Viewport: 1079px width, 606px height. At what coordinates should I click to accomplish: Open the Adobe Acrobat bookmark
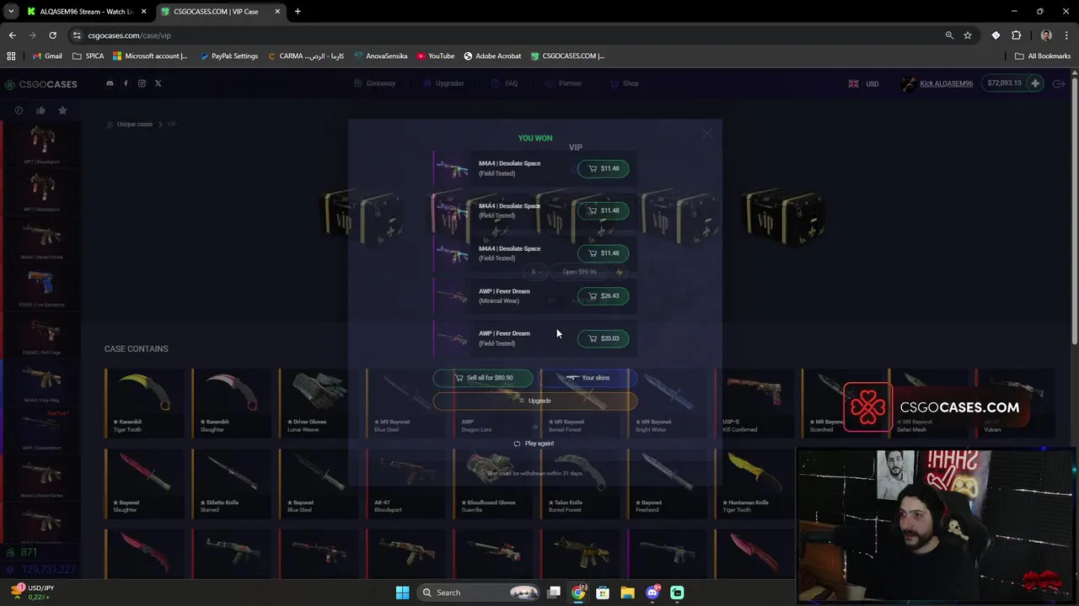[x=492, y=56]
